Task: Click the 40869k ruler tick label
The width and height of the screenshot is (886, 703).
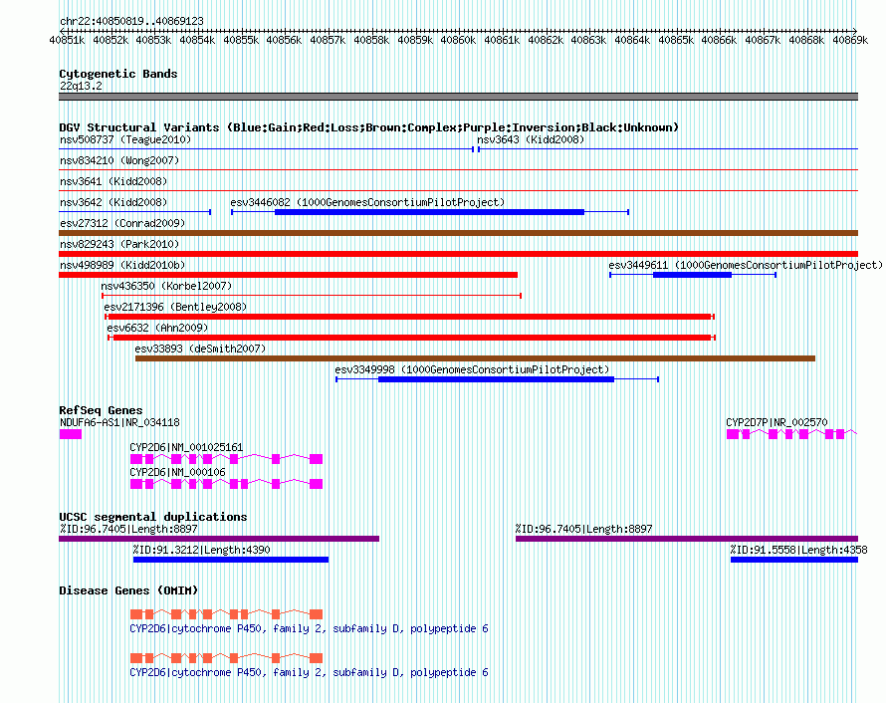Action: click(850, 40)
